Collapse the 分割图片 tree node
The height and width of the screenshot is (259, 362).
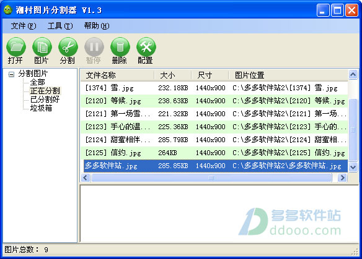click(11, 74)
